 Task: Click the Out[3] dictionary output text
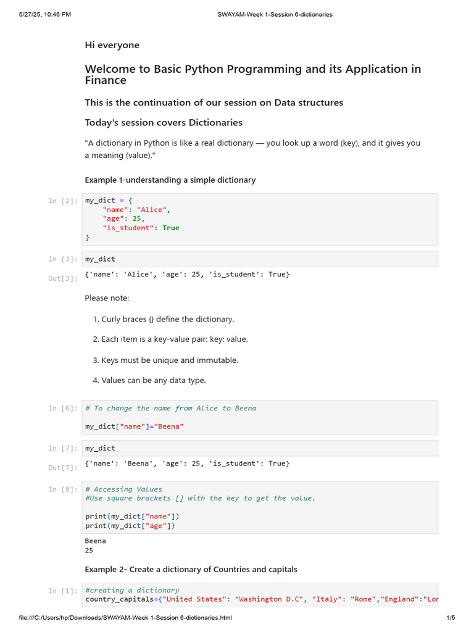(187, 275)
